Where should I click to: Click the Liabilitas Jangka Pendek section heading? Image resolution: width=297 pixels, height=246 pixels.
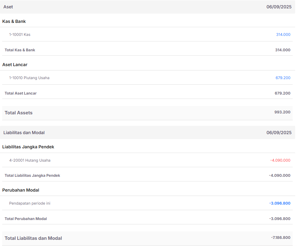[x=28, y=147]
